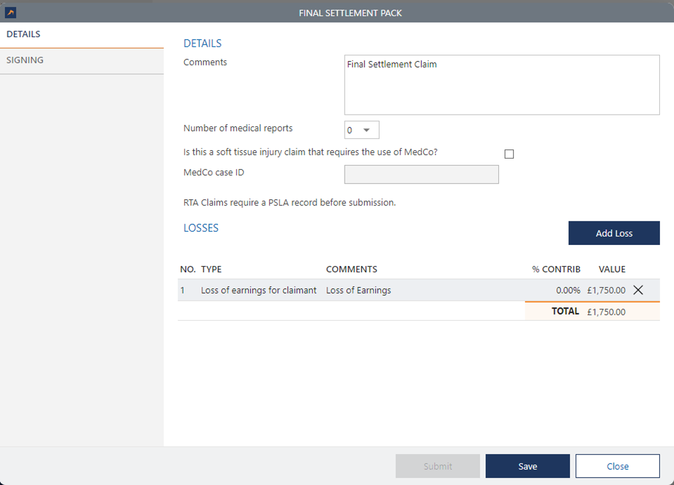Click the £1,750.00 value in row 1
The width and height of the screenshot is (674, 485).
click(x=606, y=290)
